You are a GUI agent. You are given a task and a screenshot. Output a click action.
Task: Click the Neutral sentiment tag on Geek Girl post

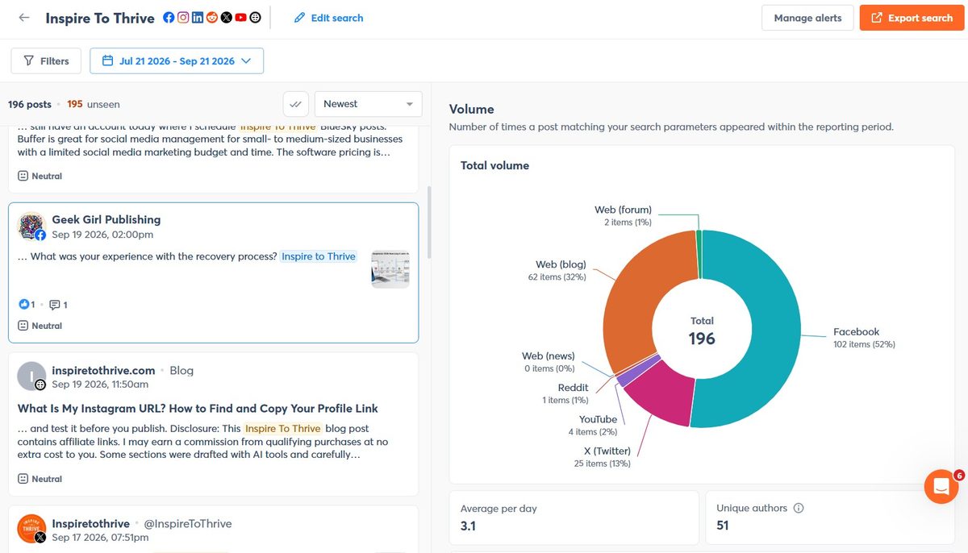(40, 326)
